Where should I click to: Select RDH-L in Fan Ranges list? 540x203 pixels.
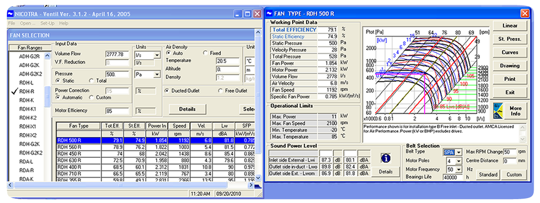coord(26,83)
